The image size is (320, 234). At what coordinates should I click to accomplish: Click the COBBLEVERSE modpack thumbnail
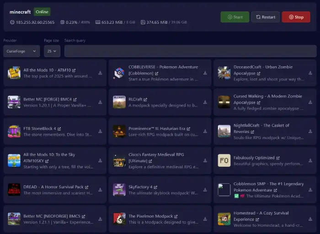pyautogui.click(x=119, y=73)
